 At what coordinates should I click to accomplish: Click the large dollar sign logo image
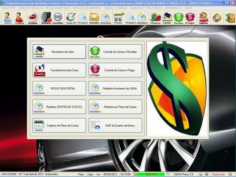tap(177, 89)
